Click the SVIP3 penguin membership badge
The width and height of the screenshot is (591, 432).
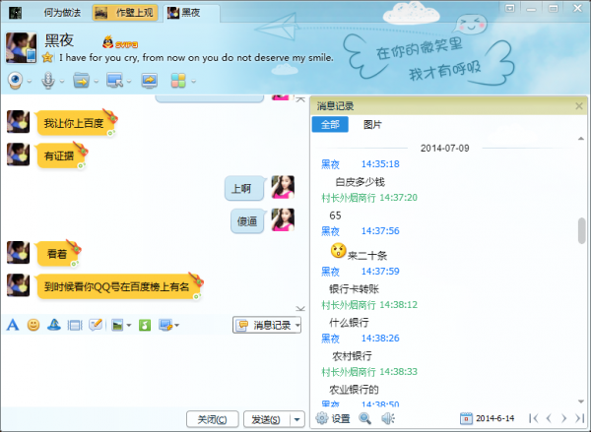(120, 42)
